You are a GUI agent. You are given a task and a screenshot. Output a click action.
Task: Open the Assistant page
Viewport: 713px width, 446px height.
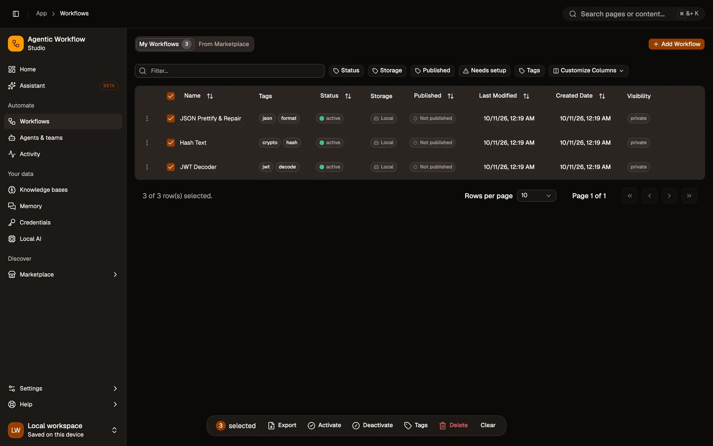(63, 86)
